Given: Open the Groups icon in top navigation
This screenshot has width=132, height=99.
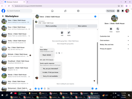Looking at the screenshot, I should (78, 11).
